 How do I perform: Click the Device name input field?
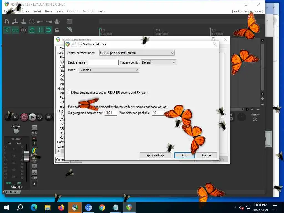click(x=103, y=62)
